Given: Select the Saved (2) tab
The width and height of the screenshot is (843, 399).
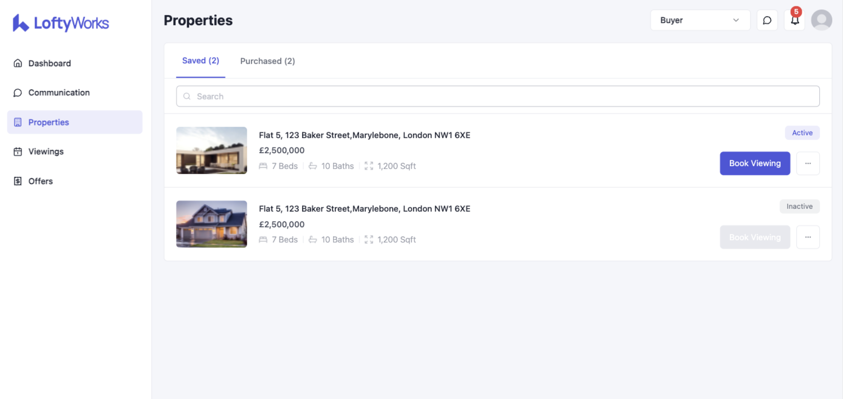Looking at the screenshot, I should (200, 61).
